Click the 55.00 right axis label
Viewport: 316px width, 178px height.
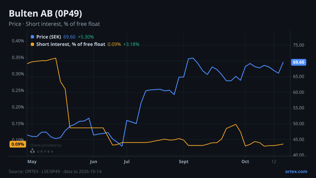point(299,108)
